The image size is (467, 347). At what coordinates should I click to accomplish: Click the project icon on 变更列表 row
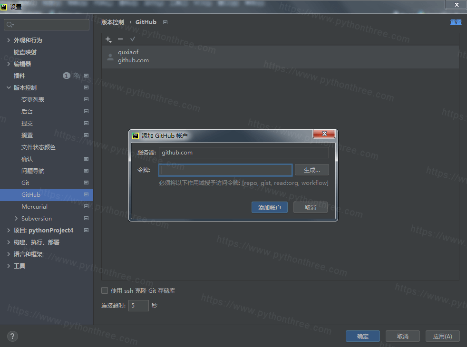point(87,99)
